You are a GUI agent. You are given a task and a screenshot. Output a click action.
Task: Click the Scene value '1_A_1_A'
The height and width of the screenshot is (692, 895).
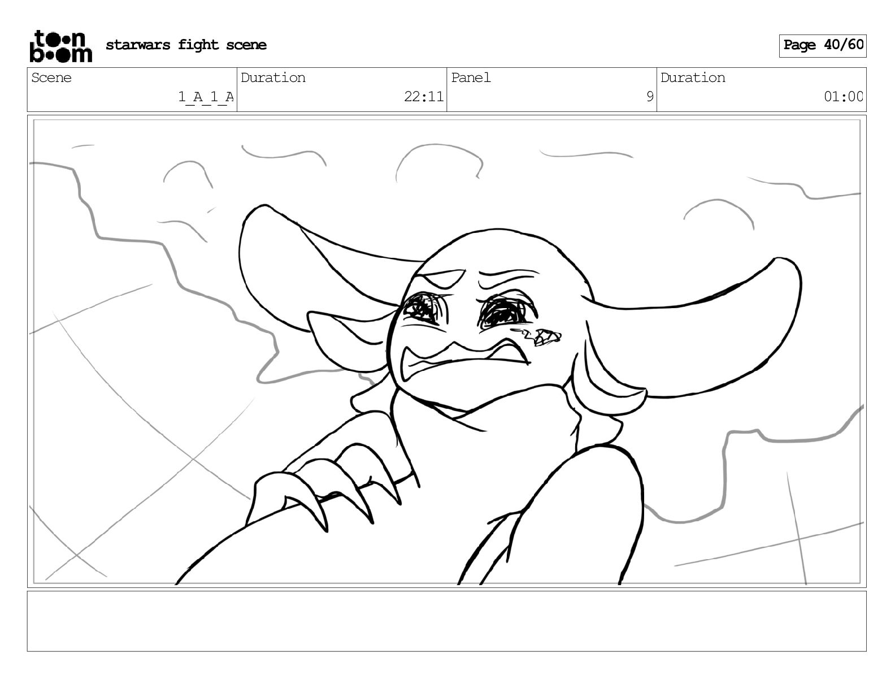click(x=206, y=97)
